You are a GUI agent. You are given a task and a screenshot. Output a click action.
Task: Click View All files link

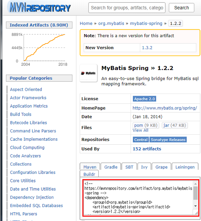click(140, 130)
